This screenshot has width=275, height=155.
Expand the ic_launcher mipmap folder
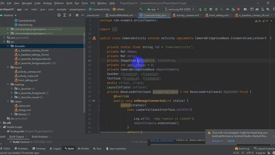(x=12, y=89)
